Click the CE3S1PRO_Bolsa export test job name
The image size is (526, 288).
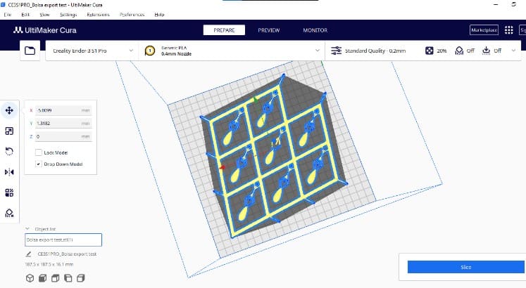[x=67, y=254]
